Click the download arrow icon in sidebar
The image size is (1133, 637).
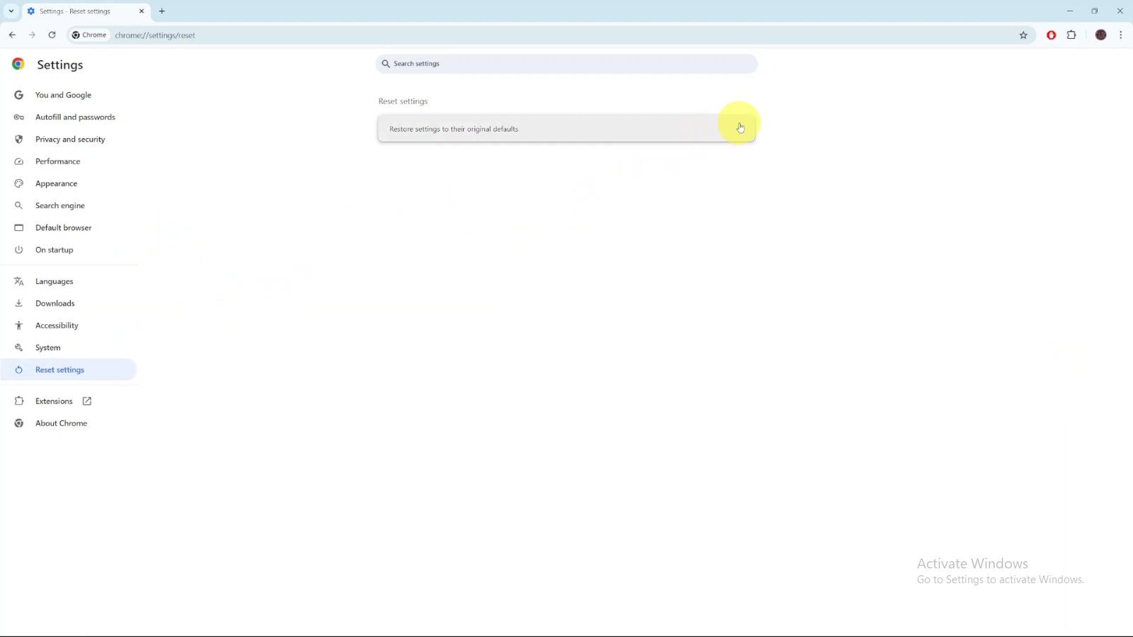(19, 303)
